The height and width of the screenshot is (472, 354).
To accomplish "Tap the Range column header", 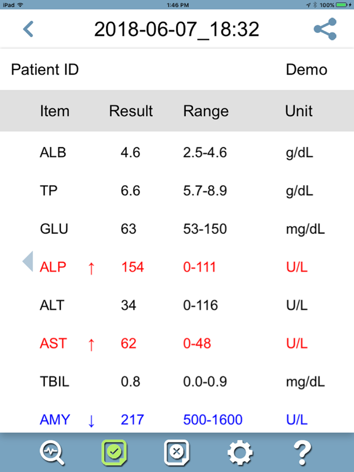I will coord(206,111).
